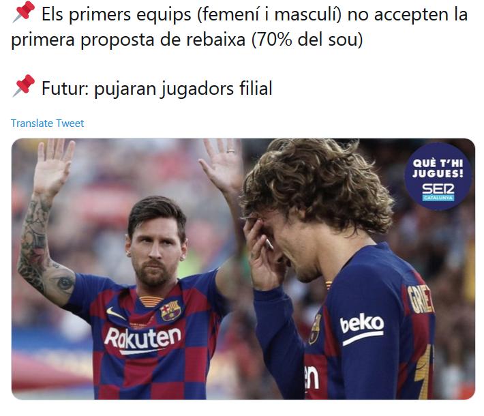Select the 'Què t'hi jugues!' badge text
Viewport: 484px width, 416px height.
point(438,168)
